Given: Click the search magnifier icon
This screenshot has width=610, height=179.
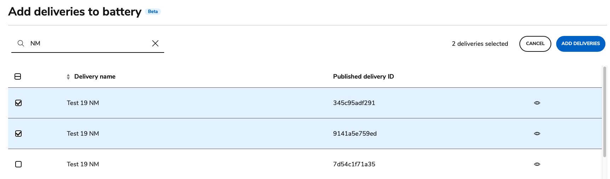Looking at the screenshot, I should click(21, 43).
